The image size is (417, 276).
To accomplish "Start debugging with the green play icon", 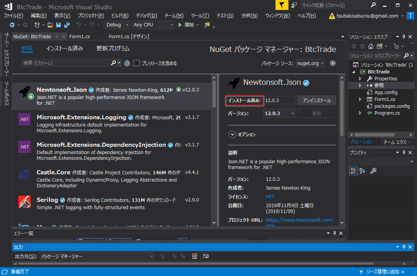I will [x=180, y=24].
